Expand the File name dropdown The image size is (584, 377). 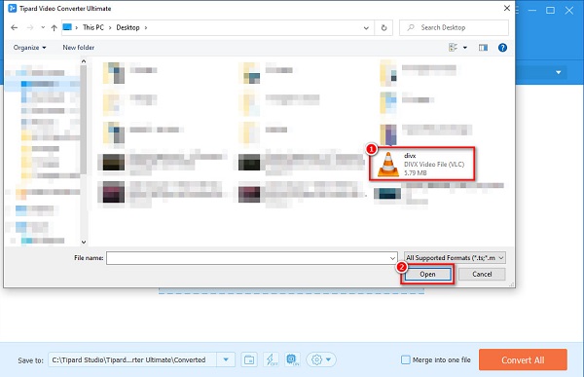[x=392, y=258]
